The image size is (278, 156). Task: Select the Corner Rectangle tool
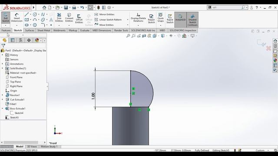[x=26, y=19]
